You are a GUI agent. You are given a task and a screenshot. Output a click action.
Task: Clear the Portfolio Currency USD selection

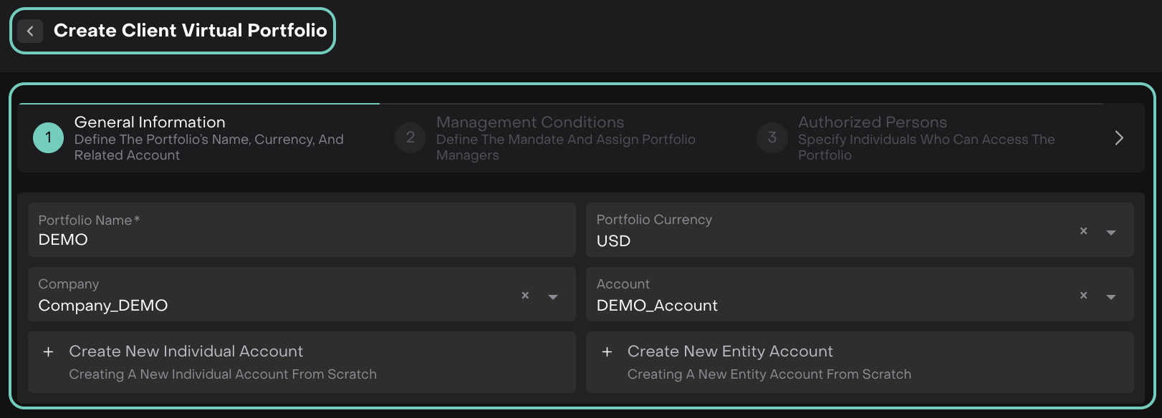(1083, 231)
